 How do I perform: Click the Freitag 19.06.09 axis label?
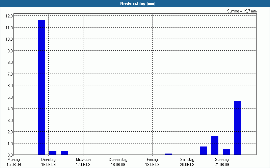point(153,162)
